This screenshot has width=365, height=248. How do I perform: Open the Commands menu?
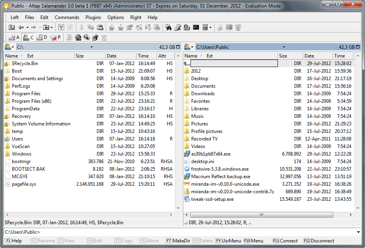click(67, 17)
